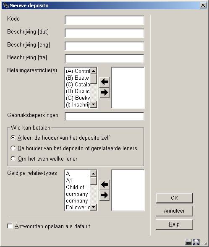Click the expand-arrows icon in bottom corner
Screen dimensions: 209x247
pos(196,242)
